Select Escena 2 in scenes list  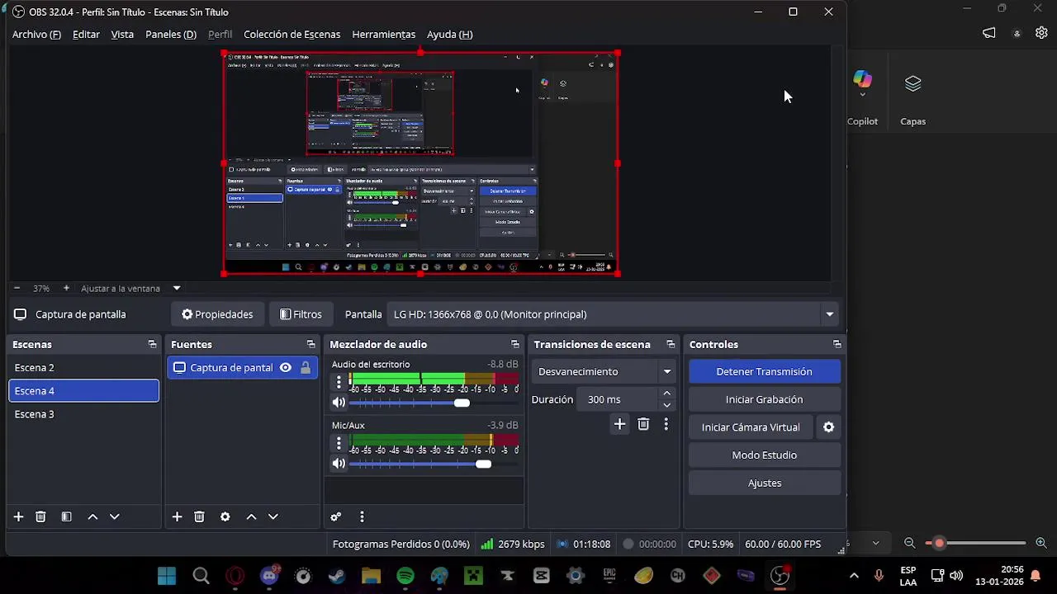click(x=83, y=368)
